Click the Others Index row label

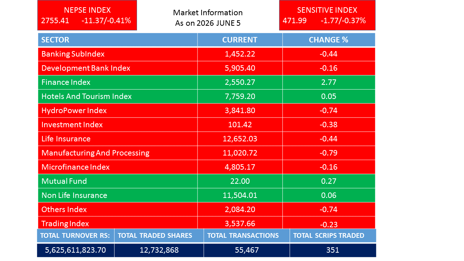(64, 210)
